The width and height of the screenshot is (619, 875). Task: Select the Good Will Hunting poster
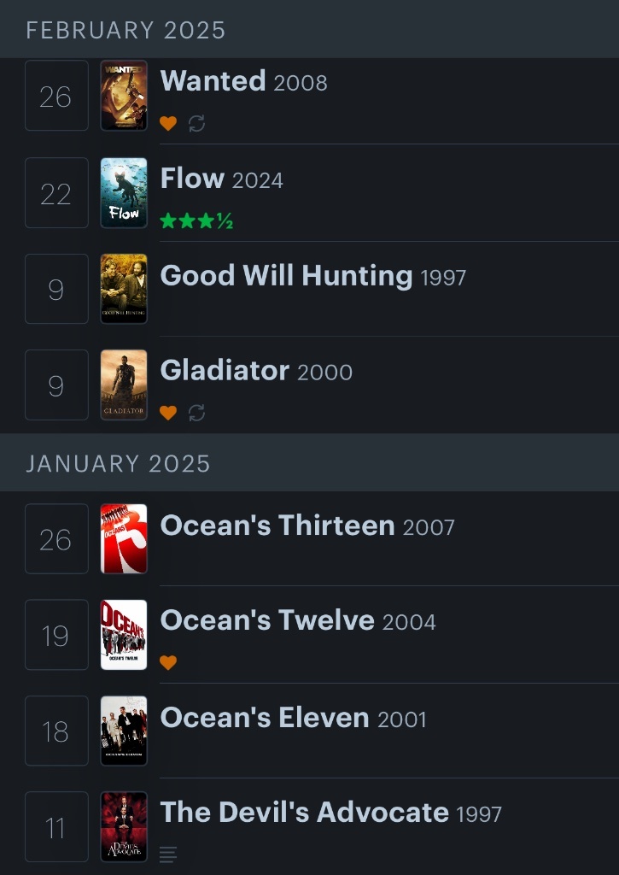[124, 289]
